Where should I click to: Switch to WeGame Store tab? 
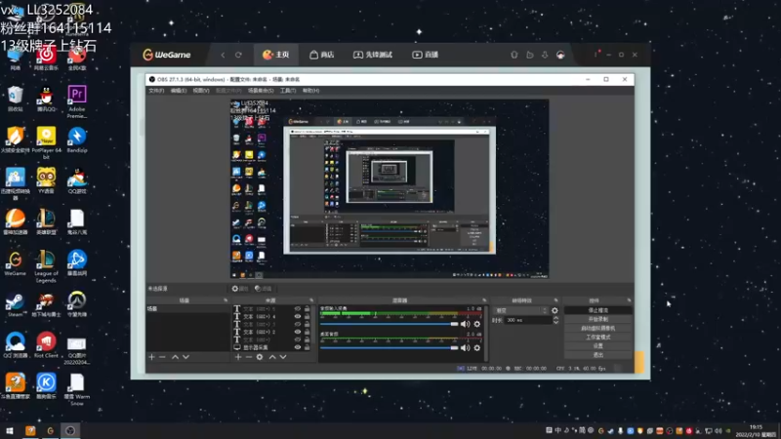(322, 55)
